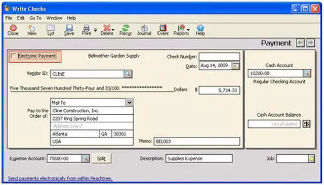Click Cline Construction, Inc. name field
Screen dimensions: 324x185
92,111
